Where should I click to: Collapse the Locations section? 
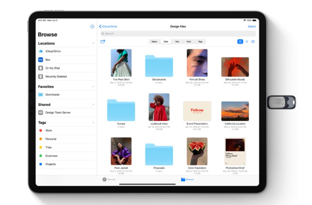[x=93, y=43]
